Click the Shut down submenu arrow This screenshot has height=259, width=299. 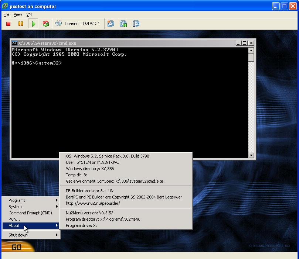point(57,235)
